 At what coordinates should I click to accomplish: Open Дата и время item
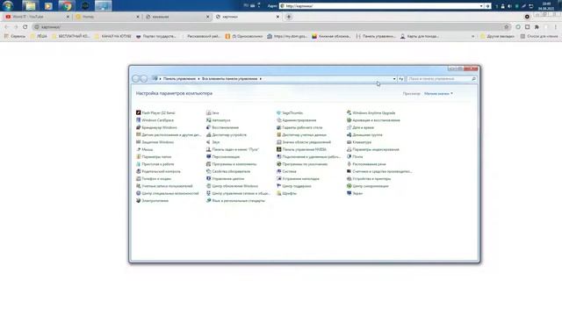(360, 127)
